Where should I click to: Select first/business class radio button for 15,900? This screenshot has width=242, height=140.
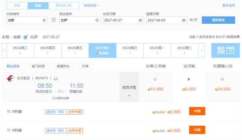[155, 79]
